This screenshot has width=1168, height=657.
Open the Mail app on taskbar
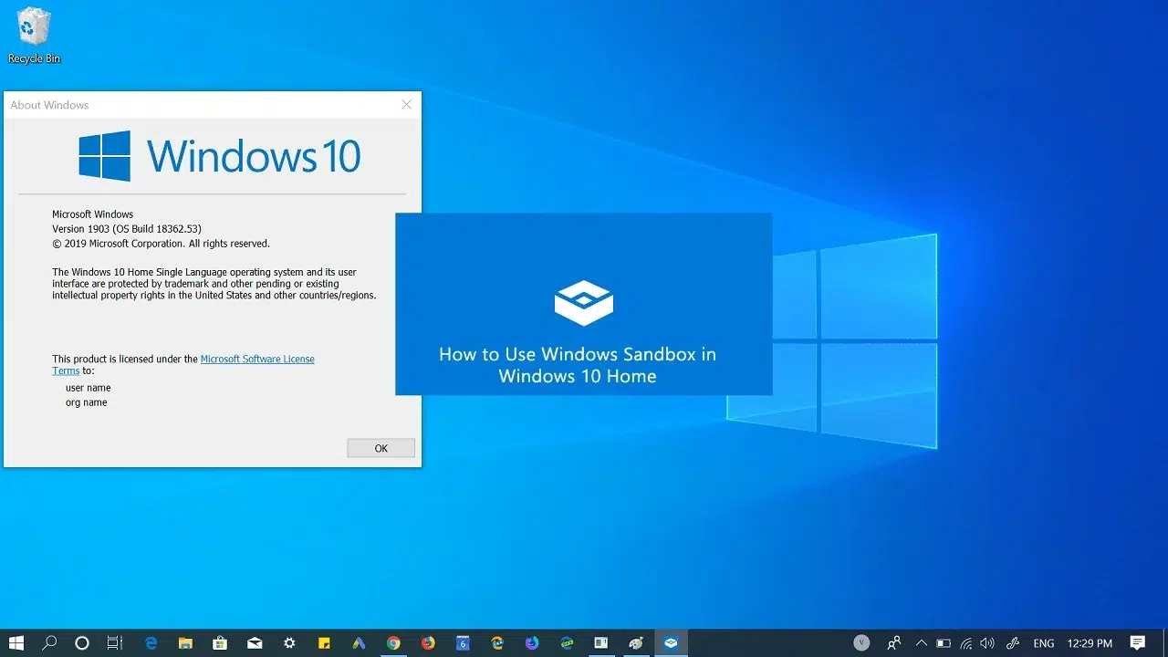(x=255, y=642)
